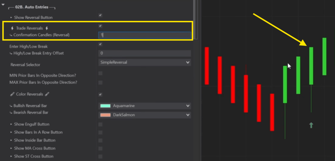Enable MIN Prior Bars In Opposite Direction
The height and width of the screenshot is (161, 335).
click(100, 73)
